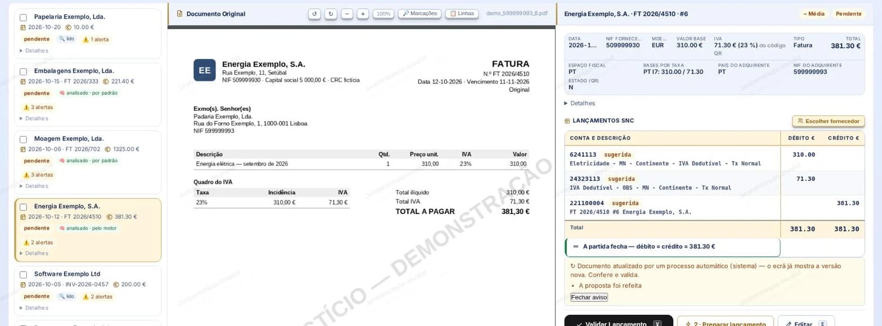882x326 pixels.
Task: Reset zoom via 100% button
Action: [x=383, y=13]
